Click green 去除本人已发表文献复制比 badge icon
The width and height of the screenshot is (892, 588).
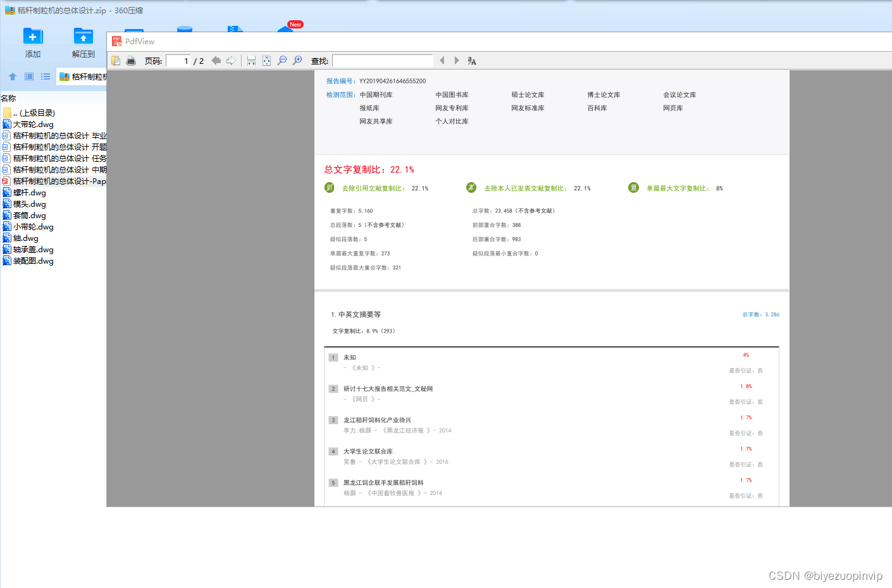471,187
